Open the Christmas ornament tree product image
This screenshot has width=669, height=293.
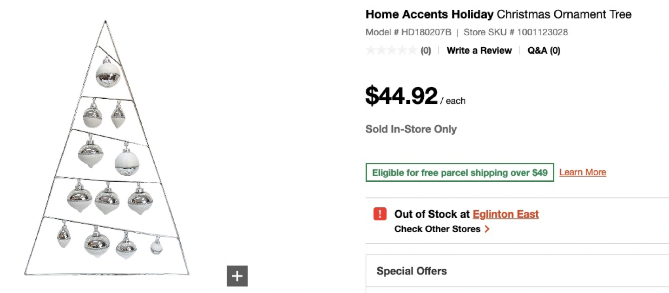[107, 148]
